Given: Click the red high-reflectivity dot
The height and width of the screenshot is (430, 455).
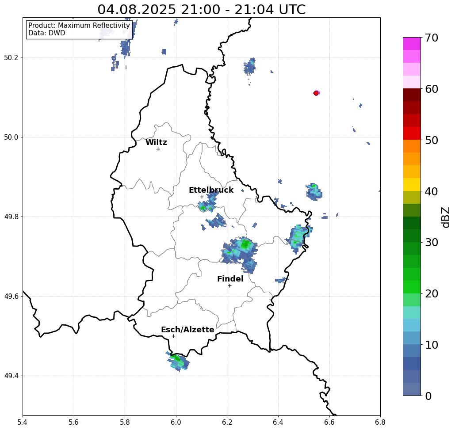Looking at the screenshot, I should [x=316, y=93].
